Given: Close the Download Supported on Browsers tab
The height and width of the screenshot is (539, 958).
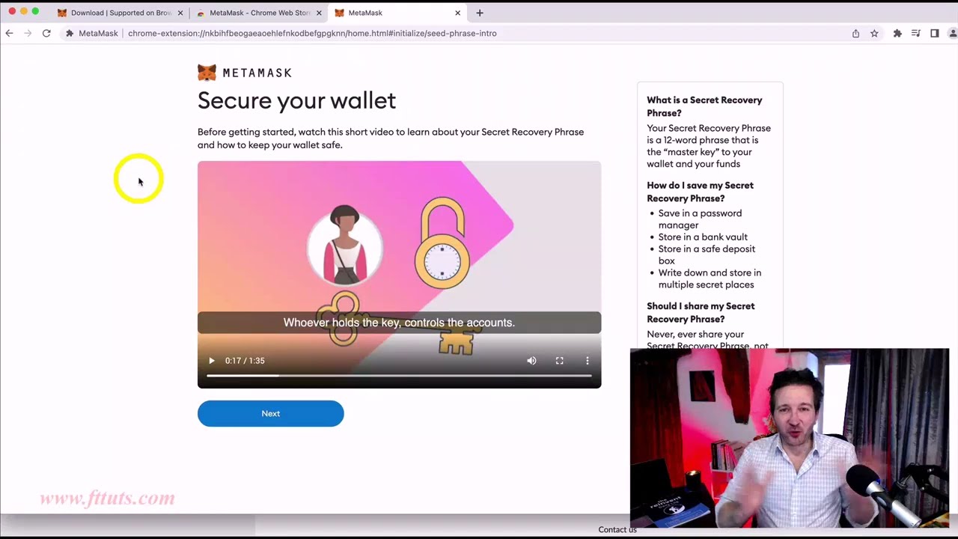Looking at the screenshot, I should click(180, 13).
